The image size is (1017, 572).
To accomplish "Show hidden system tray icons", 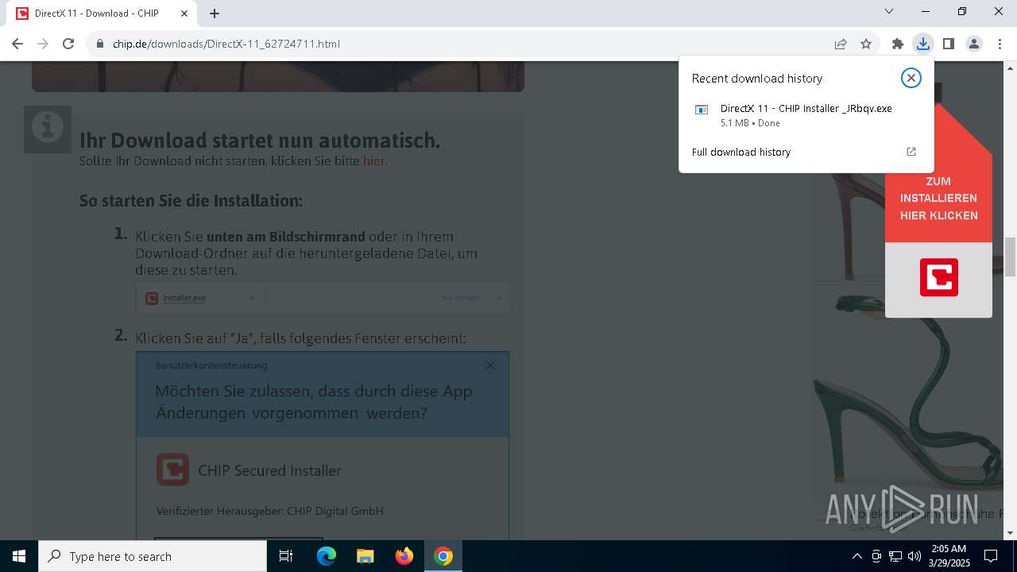I will 857,556.
